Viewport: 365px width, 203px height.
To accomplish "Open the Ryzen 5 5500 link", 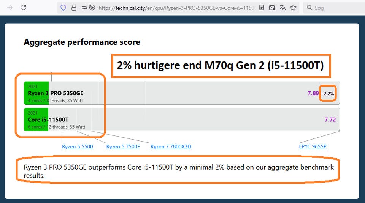I will tap(77, 146).
